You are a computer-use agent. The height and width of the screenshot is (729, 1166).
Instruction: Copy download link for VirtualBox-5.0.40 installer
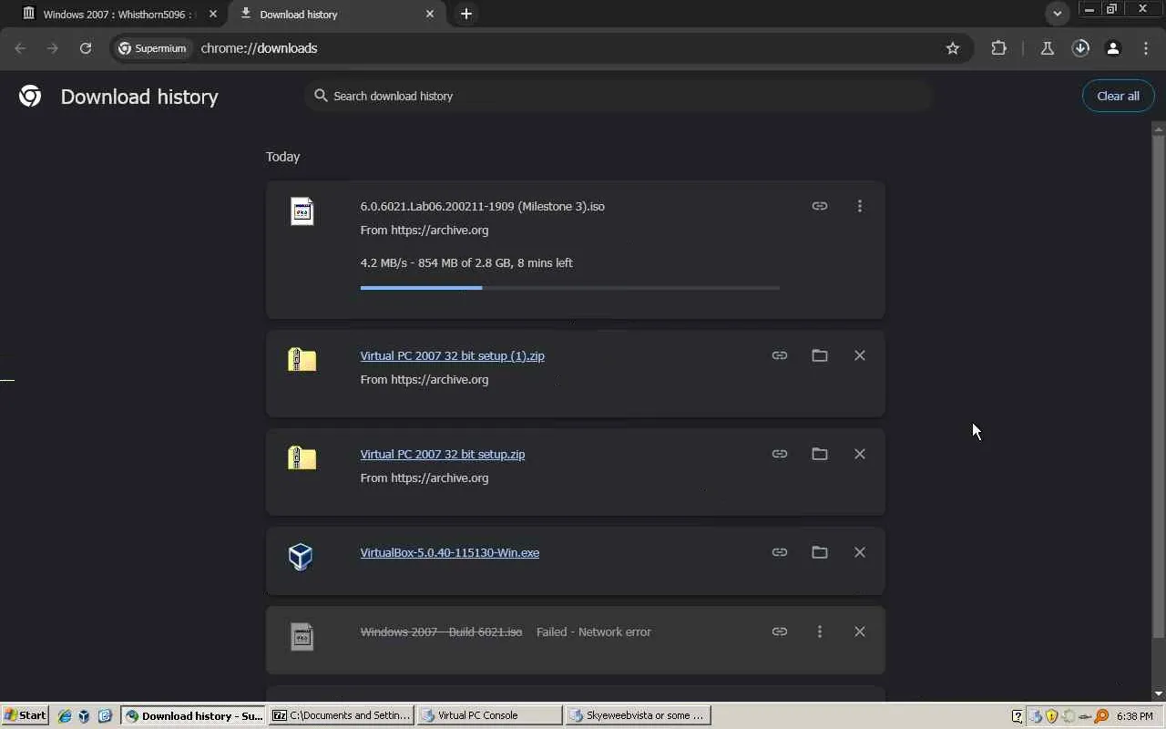pyautogui.click(x=780, y=552)
